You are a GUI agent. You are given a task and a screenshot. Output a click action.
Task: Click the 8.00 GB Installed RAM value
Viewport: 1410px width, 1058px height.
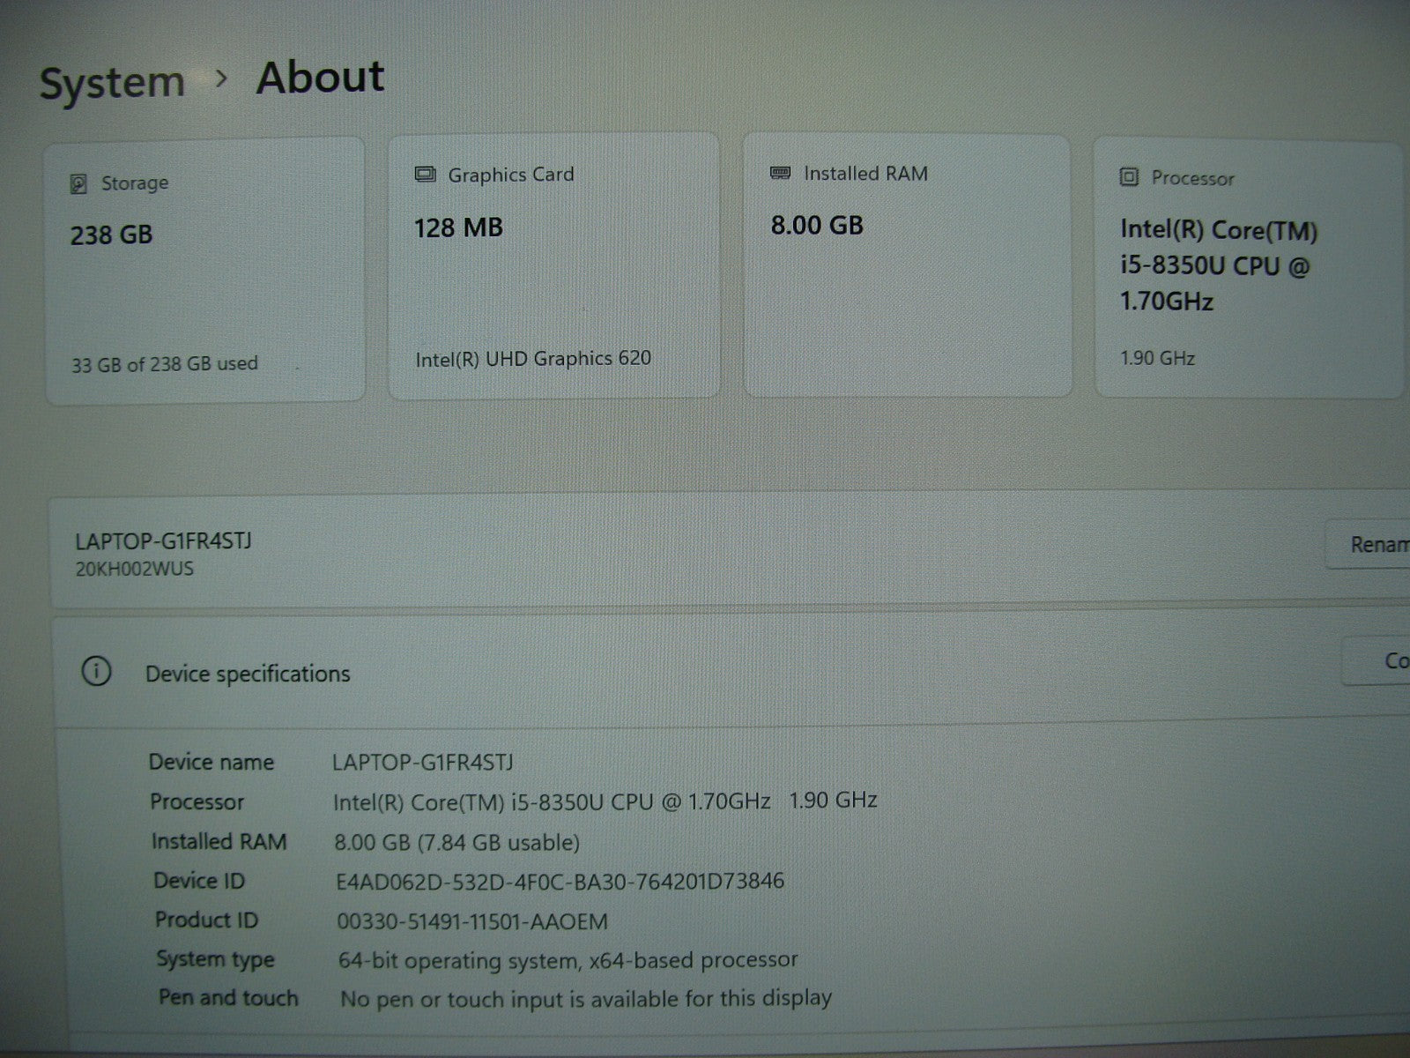[817, 226]
